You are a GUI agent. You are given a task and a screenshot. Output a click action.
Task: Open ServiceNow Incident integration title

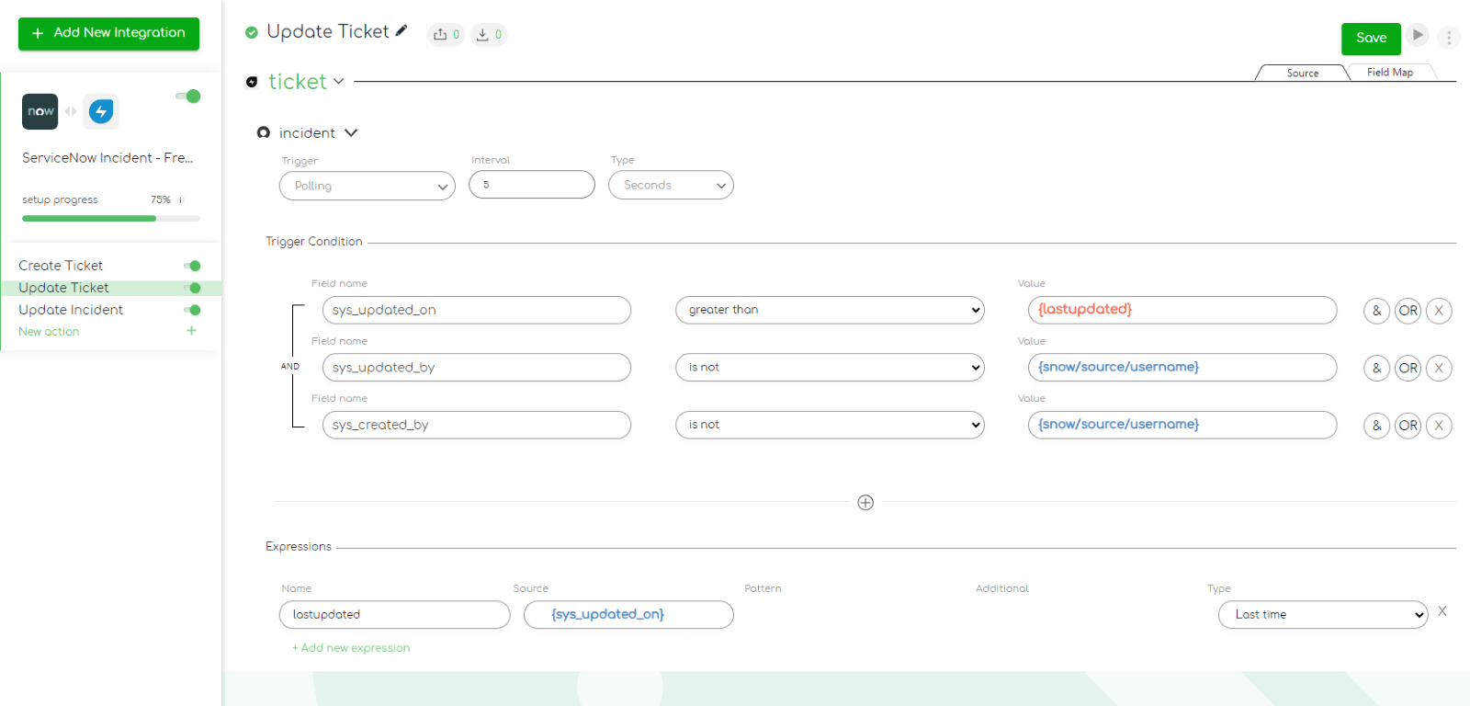[x=107, y=158]
